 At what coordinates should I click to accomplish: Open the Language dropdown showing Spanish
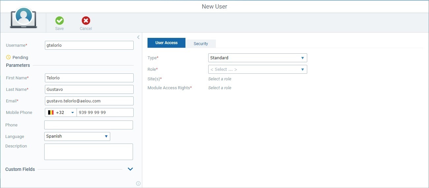pyautogui.click(x=77, y=136)
